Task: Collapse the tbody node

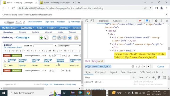Action: (x=106, y=31)
